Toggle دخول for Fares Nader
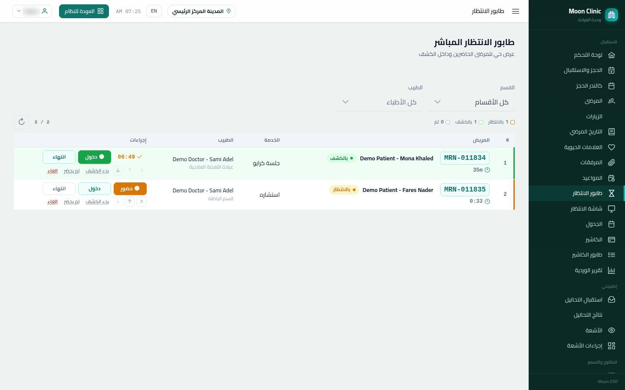 click(95, 189)
